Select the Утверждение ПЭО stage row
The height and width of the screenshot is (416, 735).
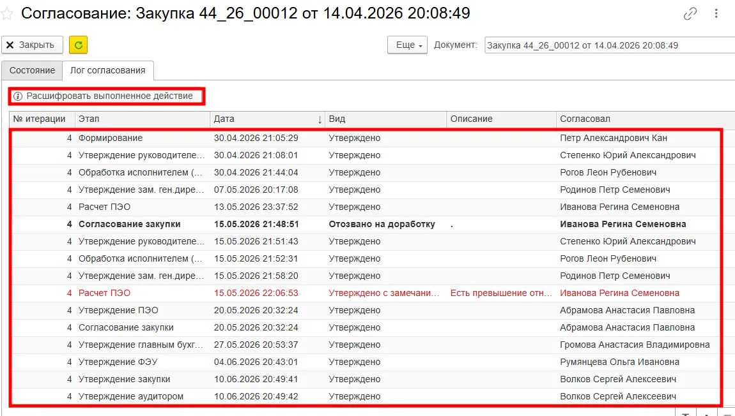click(366, 310)
